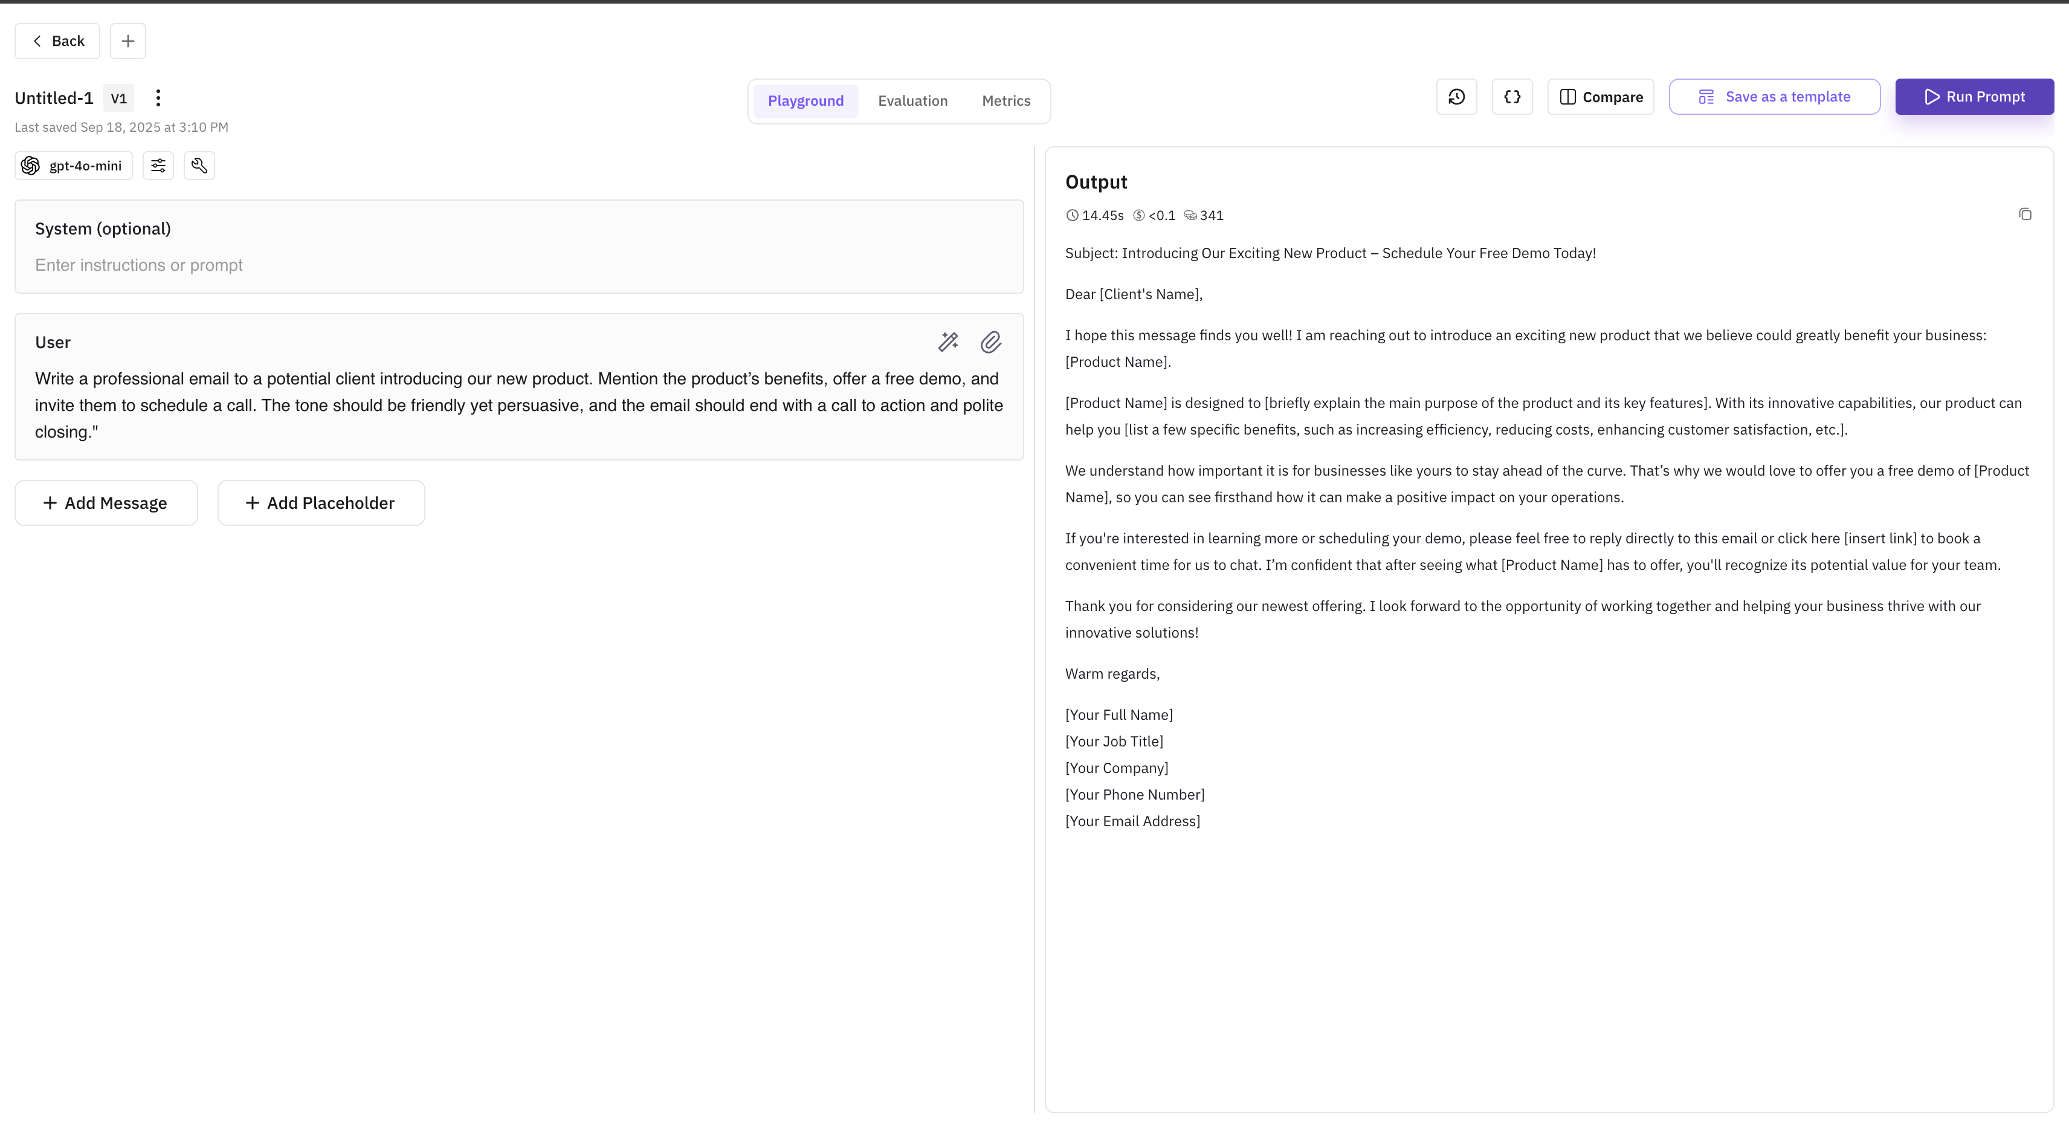The width and height of the screenshot is (2069, 1129).
Task: Switch to the Evaluation tab
Action: pos(912,102)
